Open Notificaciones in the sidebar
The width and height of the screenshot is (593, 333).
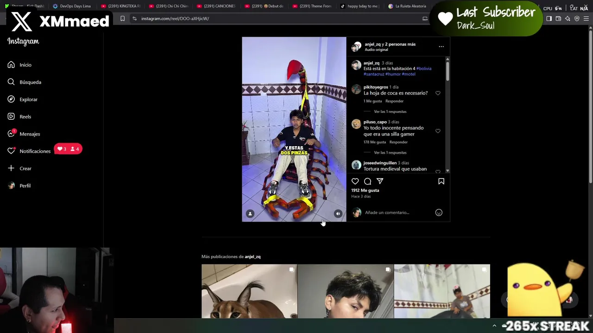29,151
